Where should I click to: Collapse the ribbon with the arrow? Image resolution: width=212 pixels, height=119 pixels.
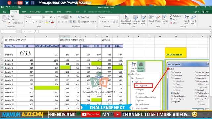(210, 27)
